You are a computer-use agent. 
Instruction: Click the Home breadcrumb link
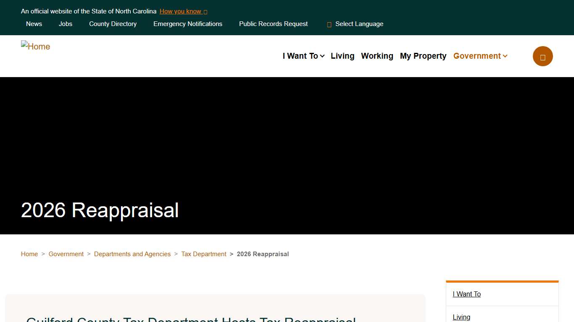click(29, 254)
